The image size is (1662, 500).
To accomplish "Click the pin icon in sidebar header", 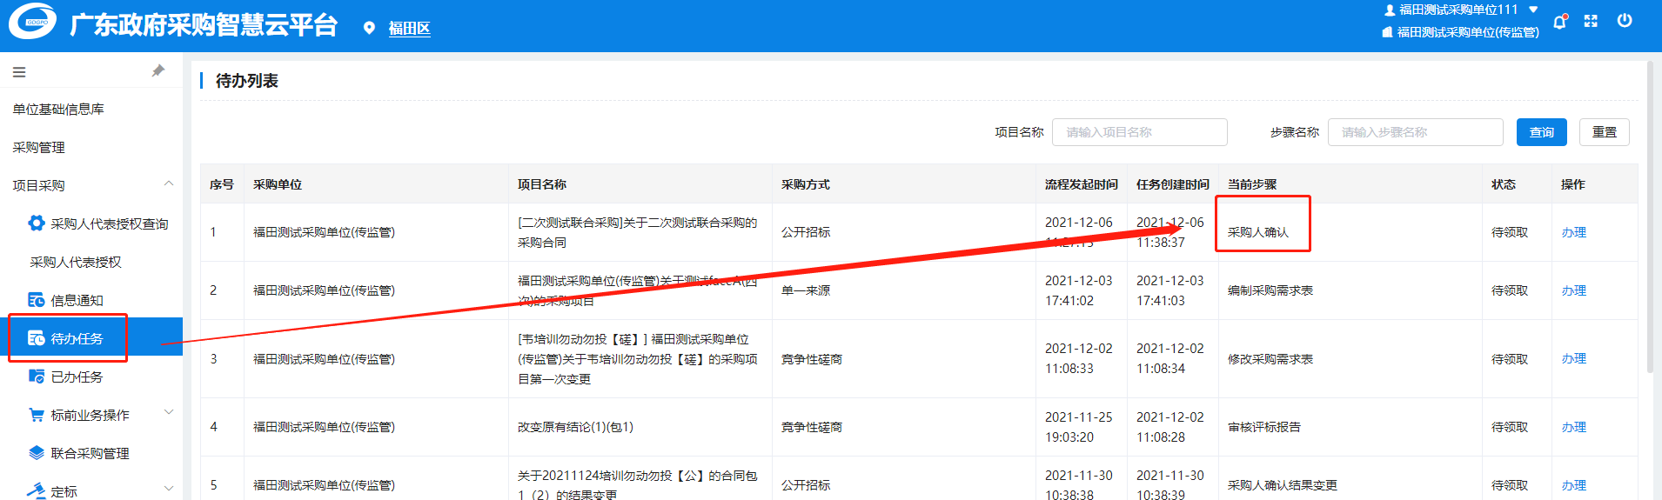I will click(x=157, y=71).
